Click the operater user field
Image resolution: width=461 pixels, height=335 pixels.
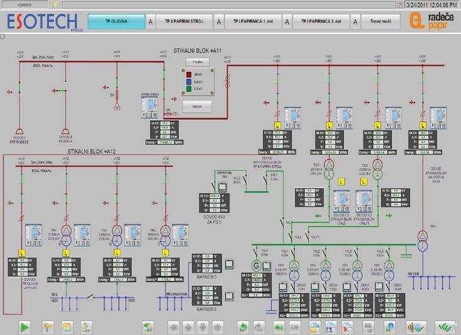(x=25, y=4)
